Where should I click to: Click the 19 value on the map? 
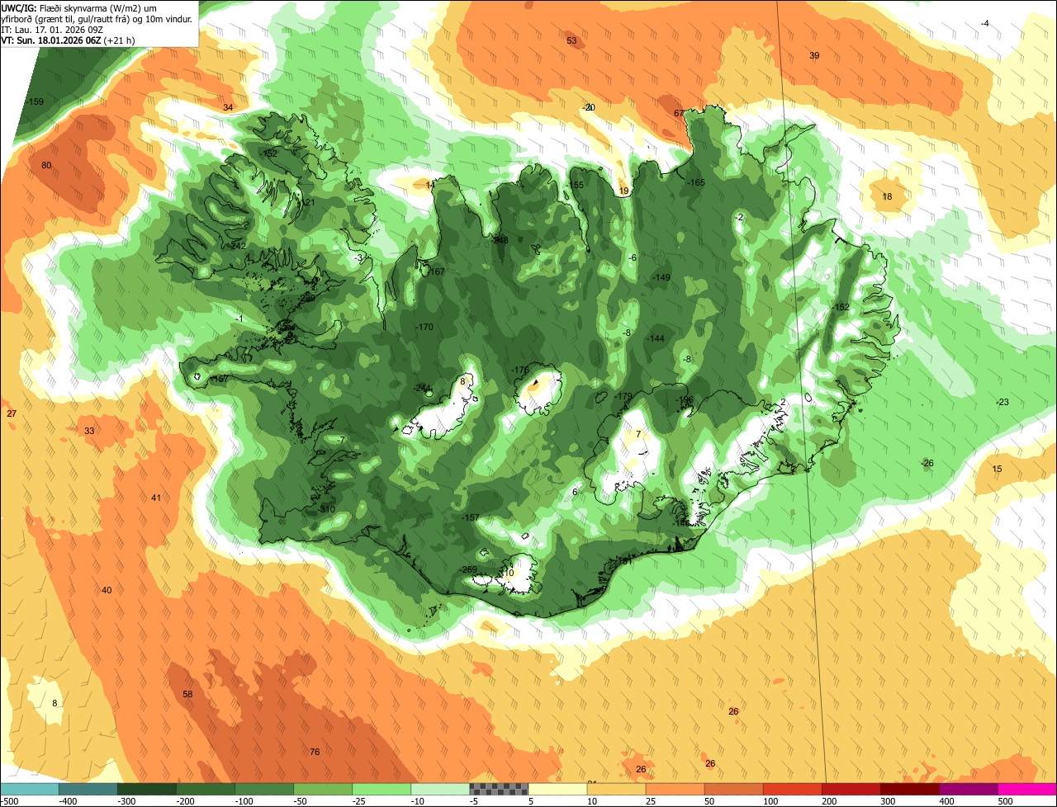tap(623, 191)
